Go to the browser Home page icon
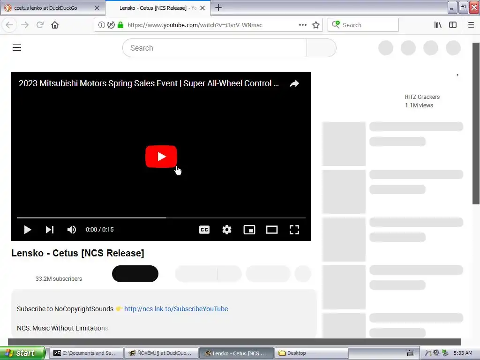Screen dimensions: 480x360 55,25
